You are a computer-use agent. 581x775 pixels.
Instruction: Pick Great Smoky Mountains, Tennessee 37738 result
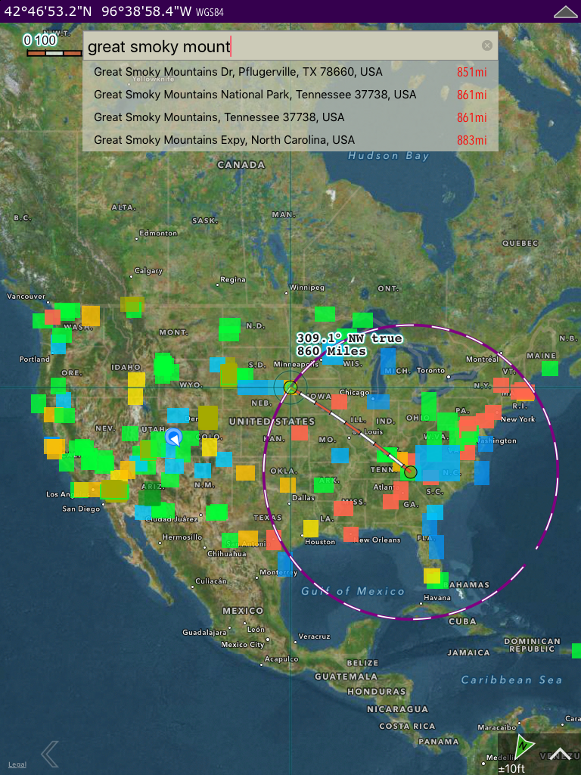(x=219, y=117)
